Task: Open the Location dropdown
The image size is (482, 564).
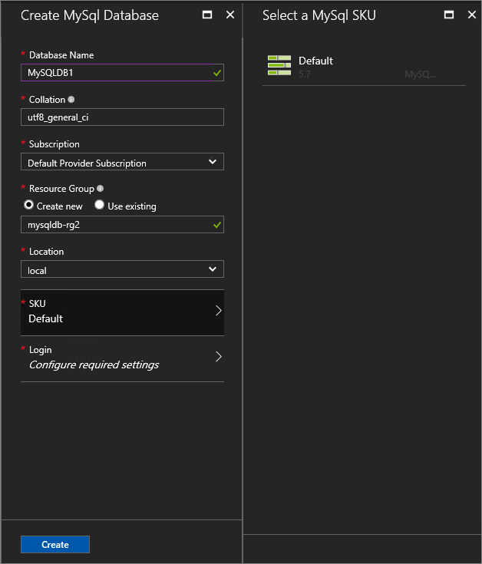Action: click(122, 269)
